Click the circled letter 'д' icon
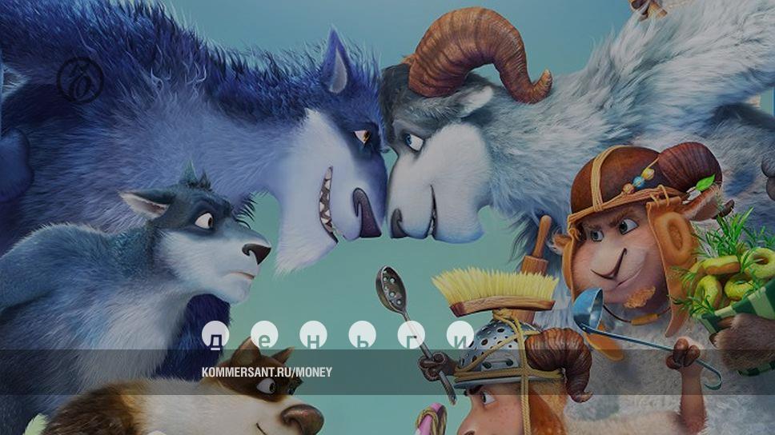 point(215,336)
